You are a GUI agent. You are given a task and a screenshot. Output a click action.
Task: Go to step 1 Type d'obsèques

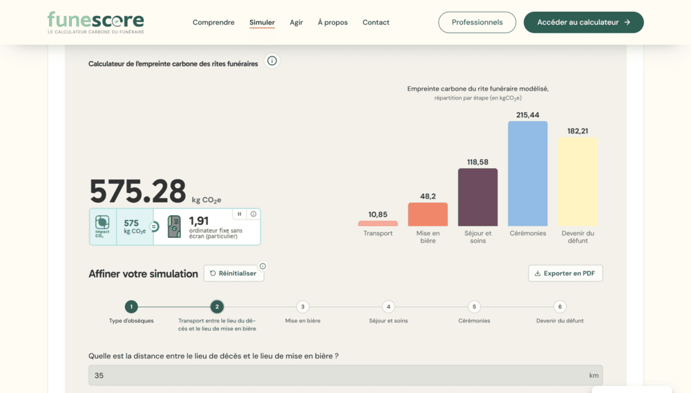(x=131, y=307)
